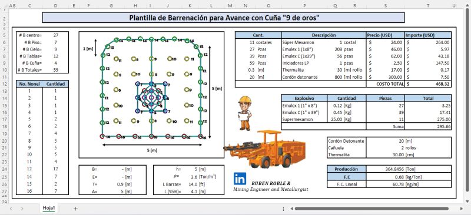Select column header C
The image size is (471, 215).
pos(29,6)
